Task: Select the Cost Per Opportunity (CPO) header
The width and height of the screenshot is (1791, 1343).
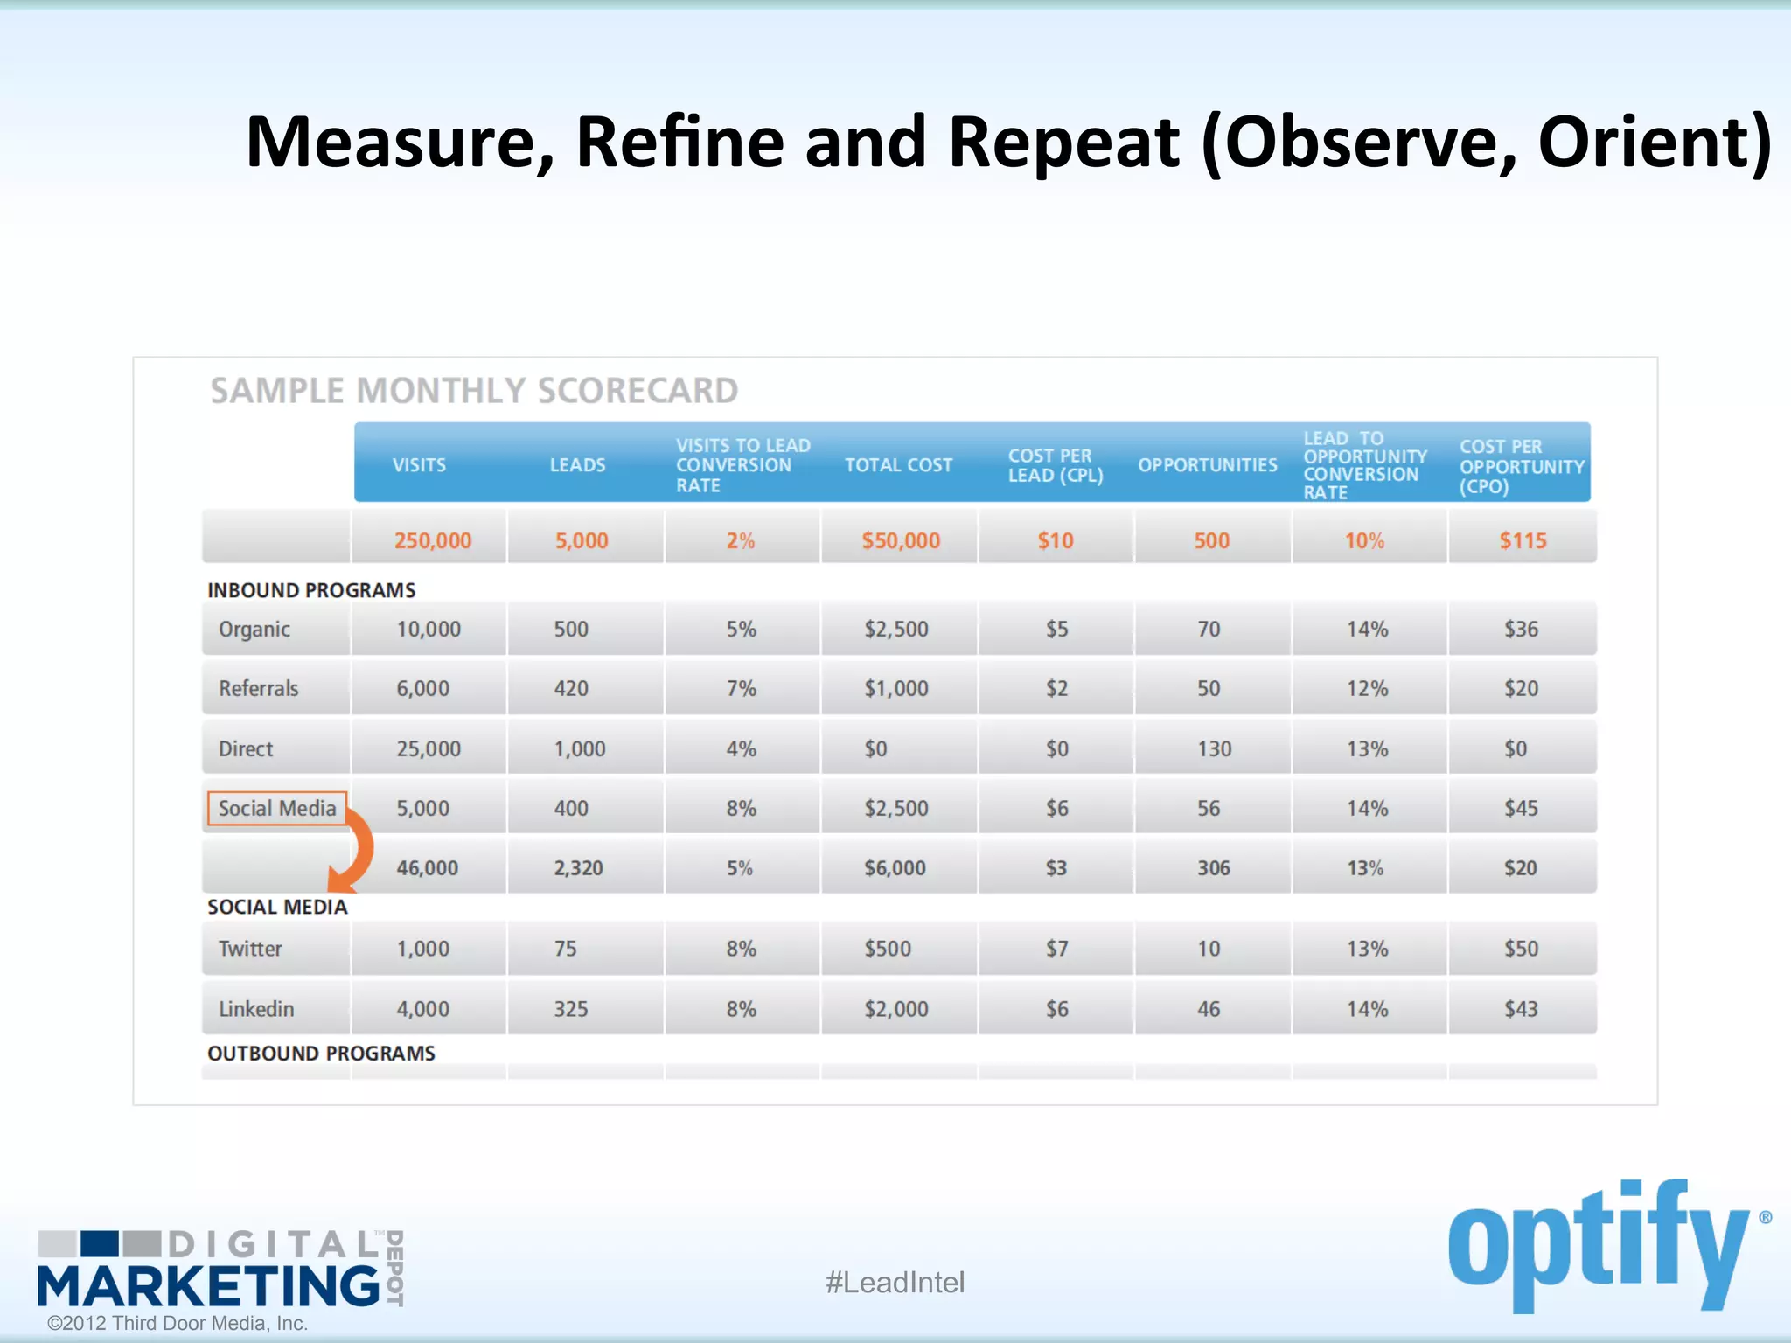Action: coord(1522,466)
